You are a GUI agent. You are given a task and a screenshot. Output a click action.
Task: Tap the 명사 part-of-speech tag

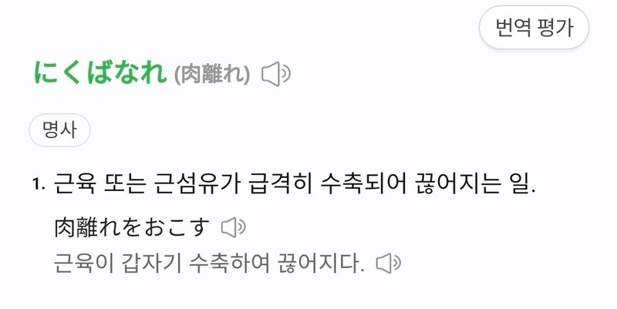tap(59, 130)
